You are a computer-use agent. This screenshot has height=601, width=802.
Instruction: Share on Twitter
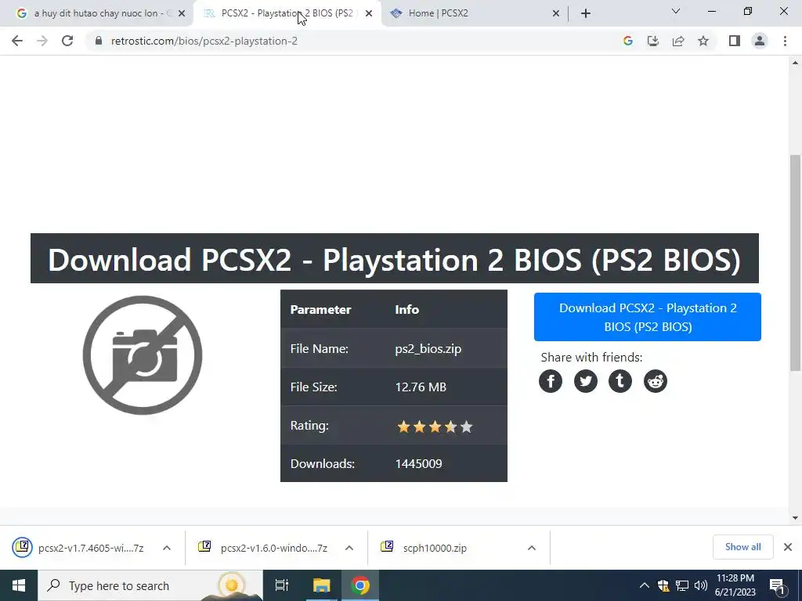pos(586,381)
